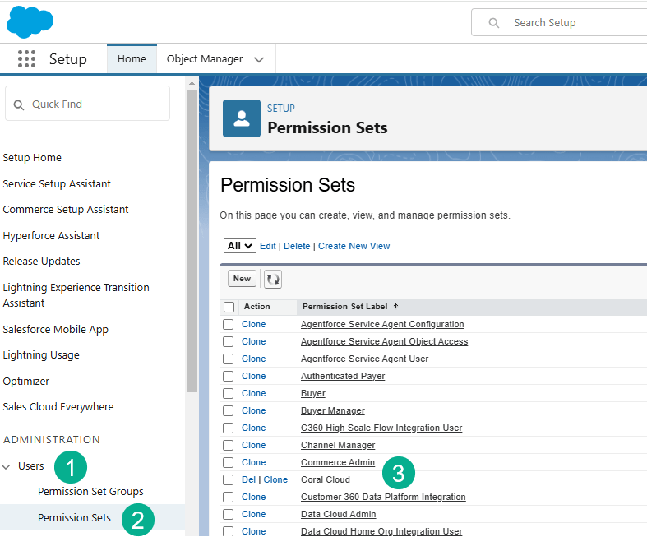Open the Commerce Admin permission set
The width and height of the screenshot is (647, 537).
(337, 462)
